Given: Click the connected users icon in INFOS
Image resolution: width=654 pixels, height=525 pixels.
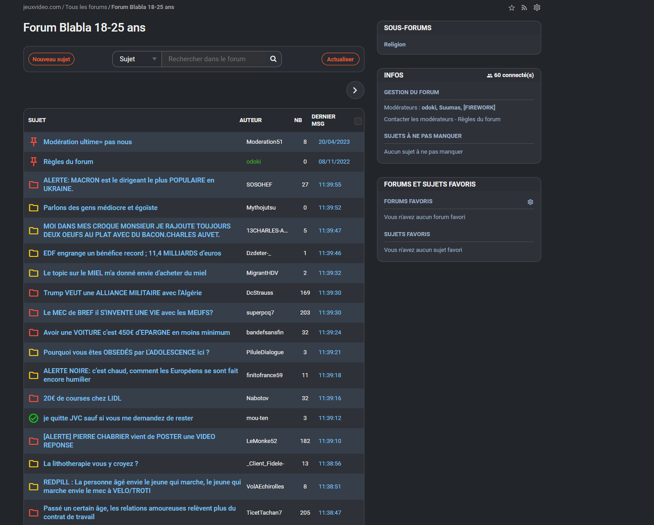Looking at the screenshot, I should tap(489, 76).
